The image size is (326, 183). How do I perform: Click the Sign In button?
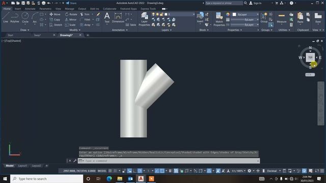pos(255,3)
